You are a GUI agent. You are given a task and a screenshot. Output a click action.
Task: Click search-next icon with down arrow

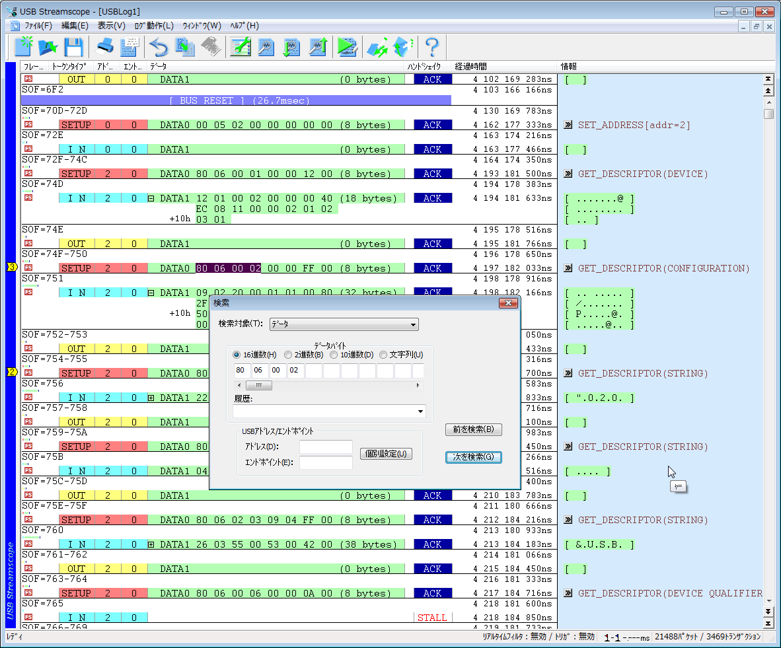click(x=291, y=48)
